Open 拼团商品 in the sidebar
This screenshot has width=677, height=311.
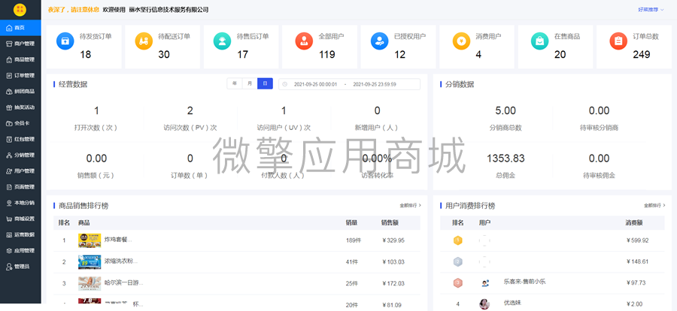[20, 92]
